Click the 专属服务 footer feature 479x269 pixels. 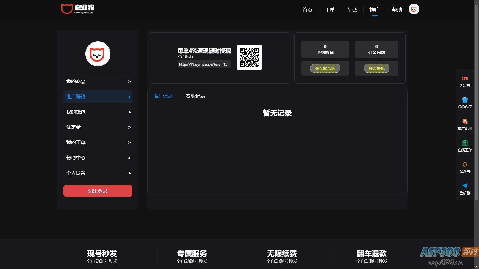coord(192,257)
